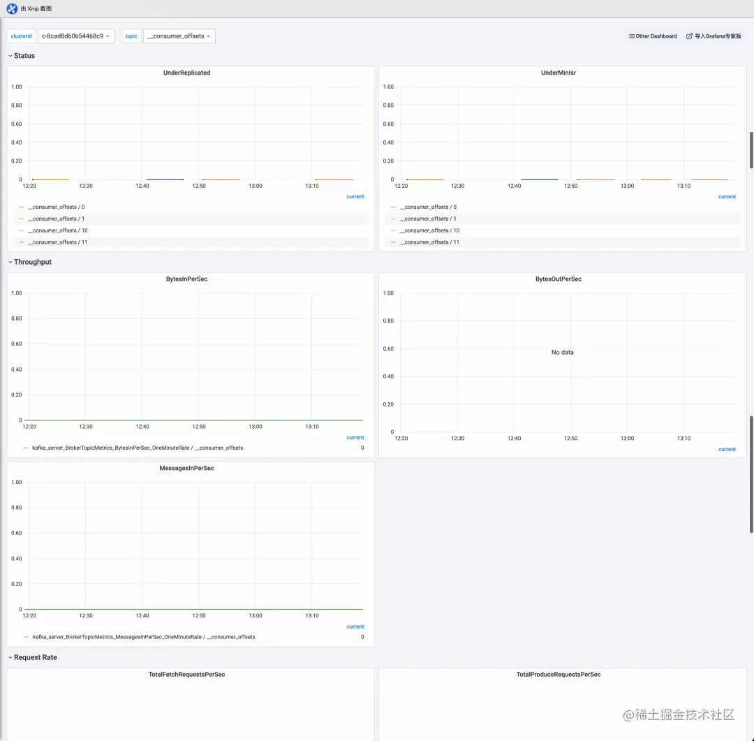
Task: Toggle __consumer_offsets / 11 series in UnderMinIsr
Action: coord(429,242)
